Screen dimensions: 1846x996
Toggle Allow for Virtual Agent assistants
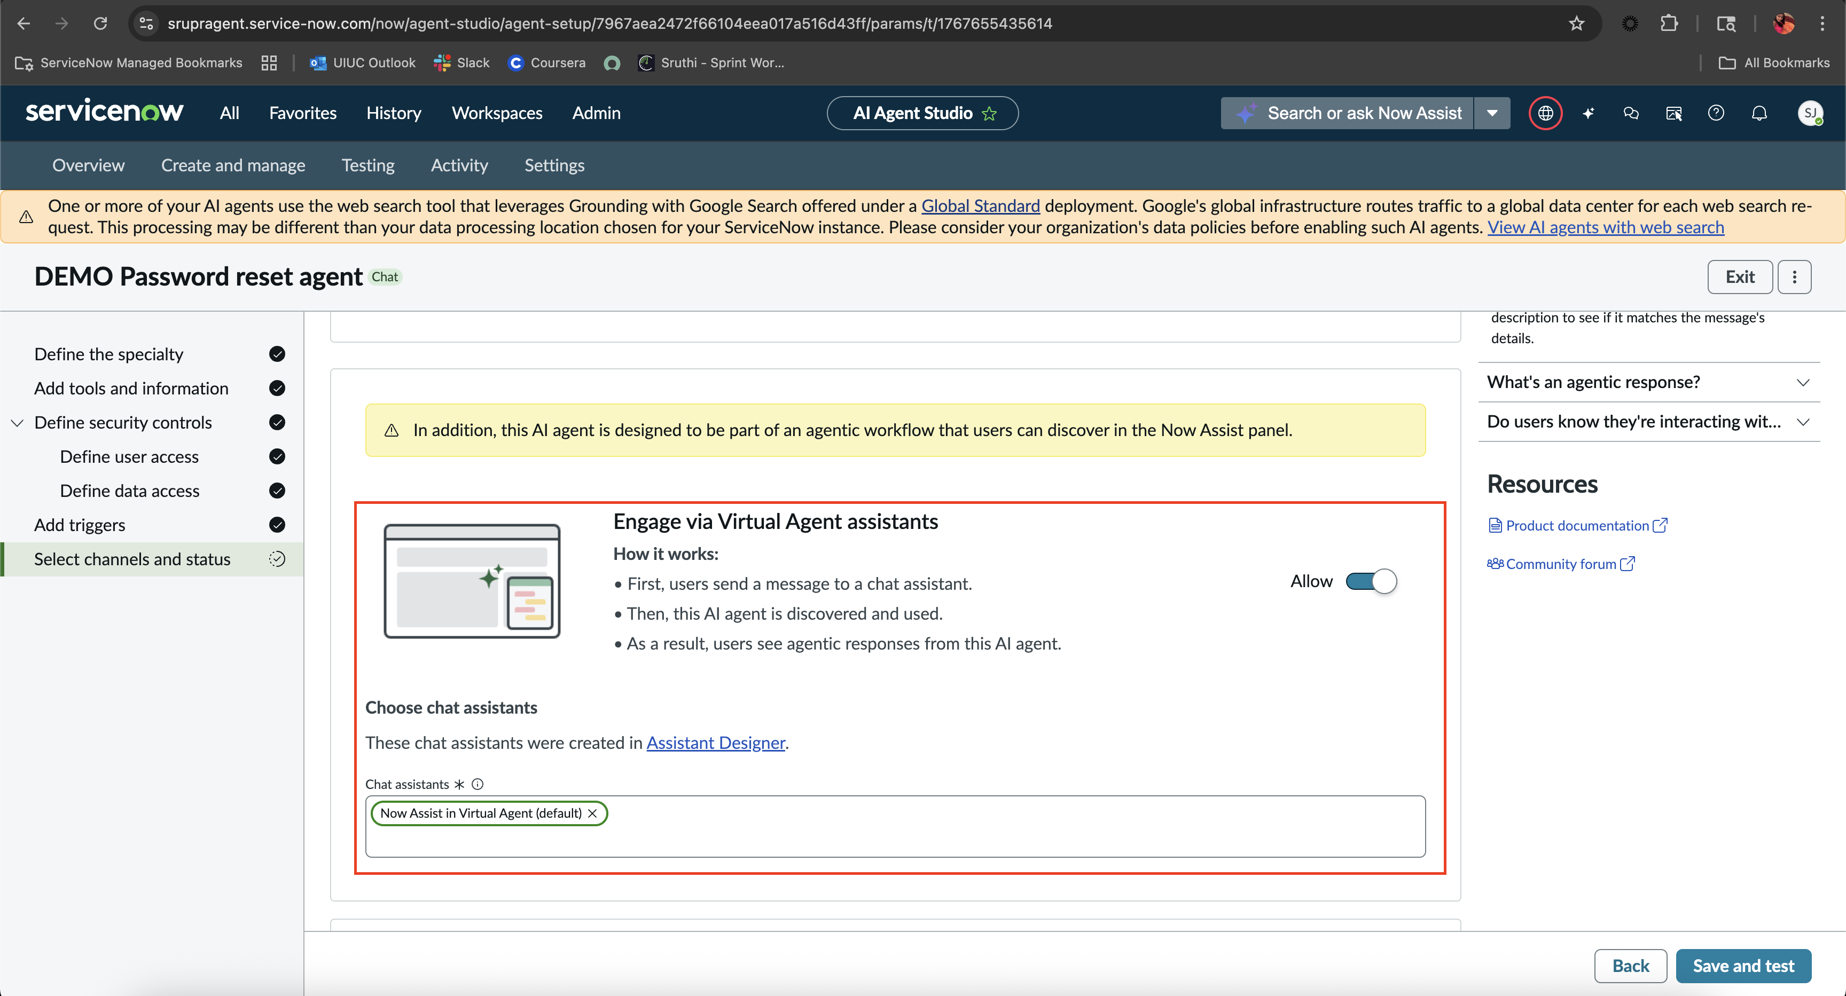click(x=1371, y=581)
